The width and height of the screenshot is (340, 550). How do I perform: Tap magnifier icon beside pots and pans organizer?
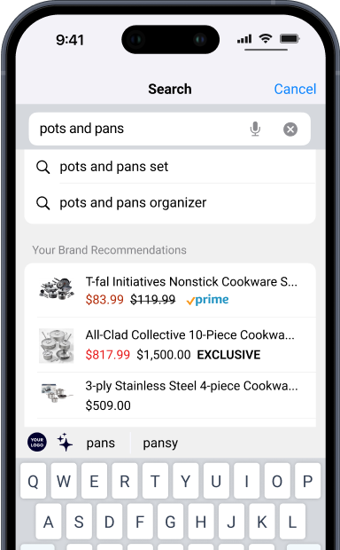pos(42,203)
